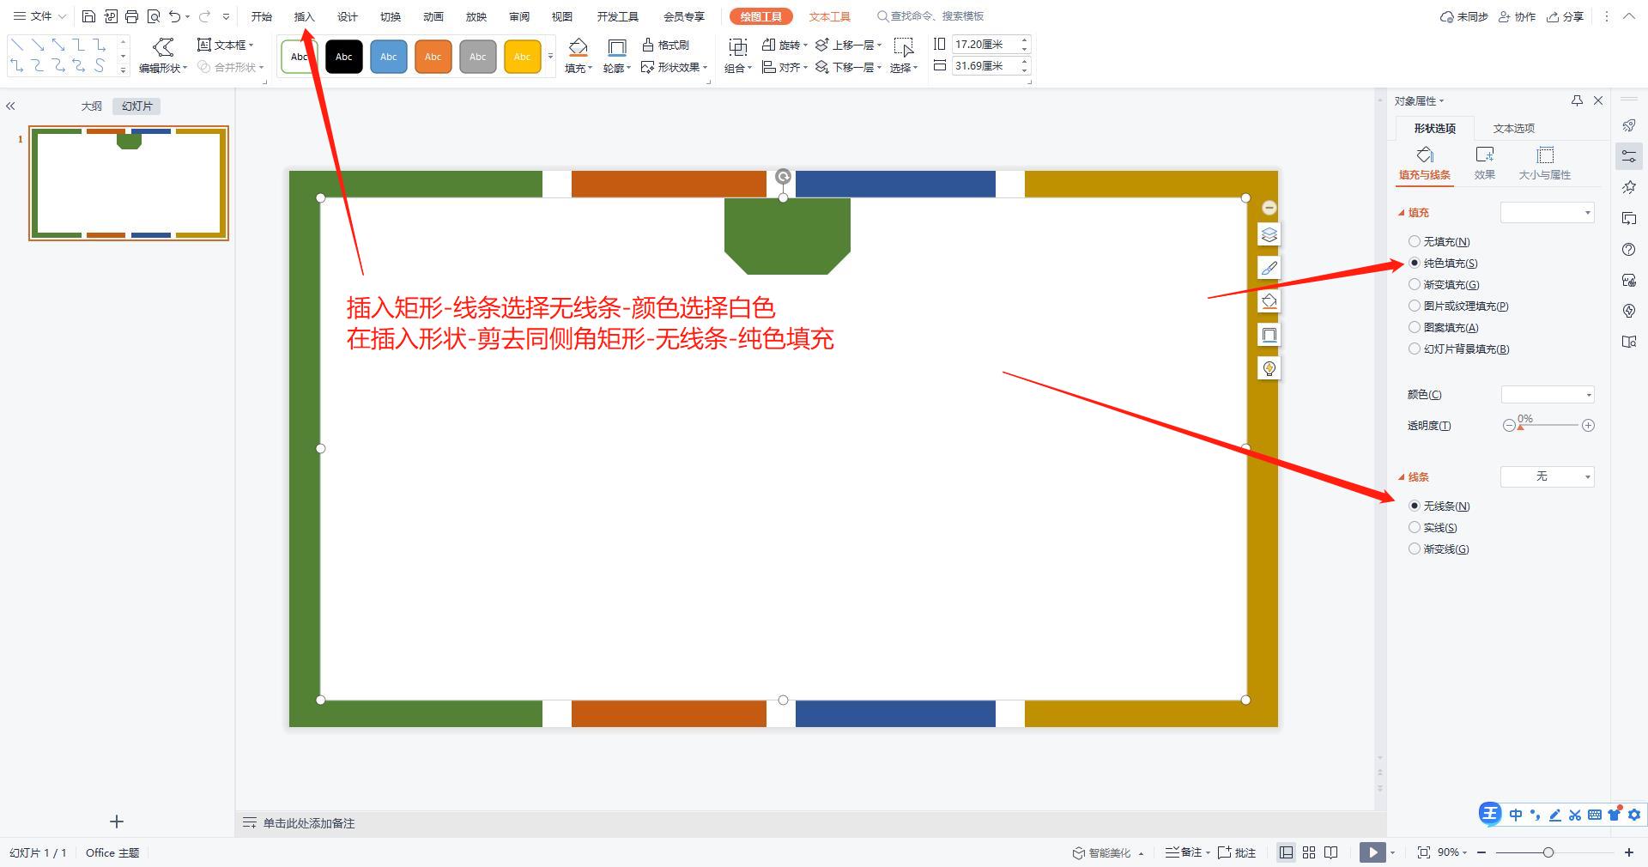Select 图案填充 radio option
The width and height of the screenshot is (1648, 867).
click(x=1415, y=327)
